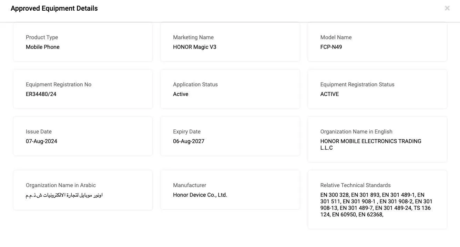Viewport: 460px width, 247px height.
Task: Click the technical standards list starting EN 300 328
Action: pos(376,205)
